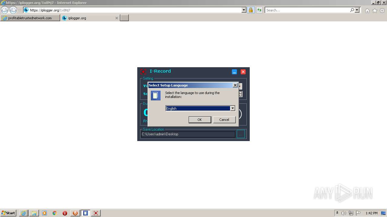Go forward in Internet Explorer

(13, 10)
